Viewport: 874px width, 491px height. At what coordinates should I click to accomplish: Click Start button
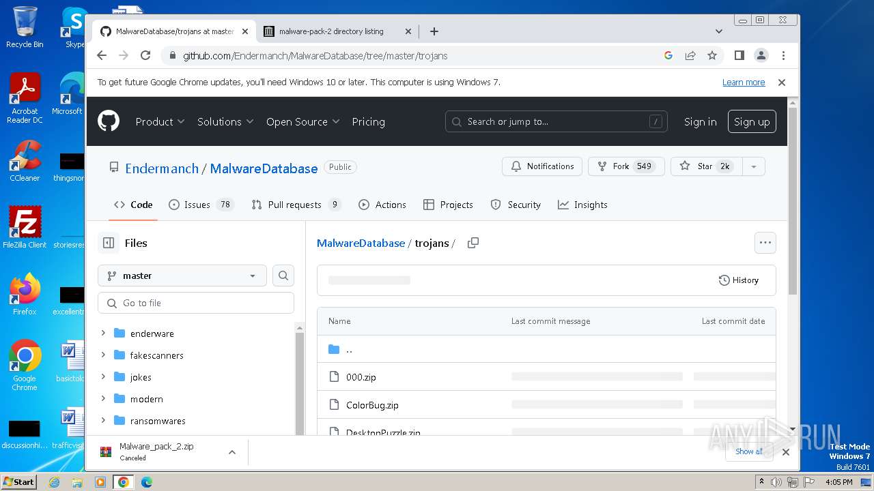[x=18, y=481]
